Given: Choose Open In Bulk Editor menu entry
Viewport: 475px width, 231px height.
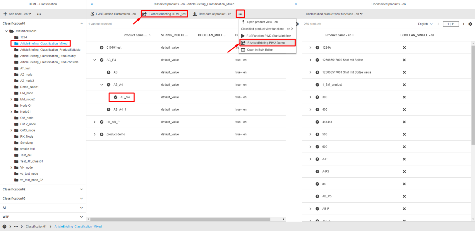Looking at the screenshot, I should tap(260, 50).
